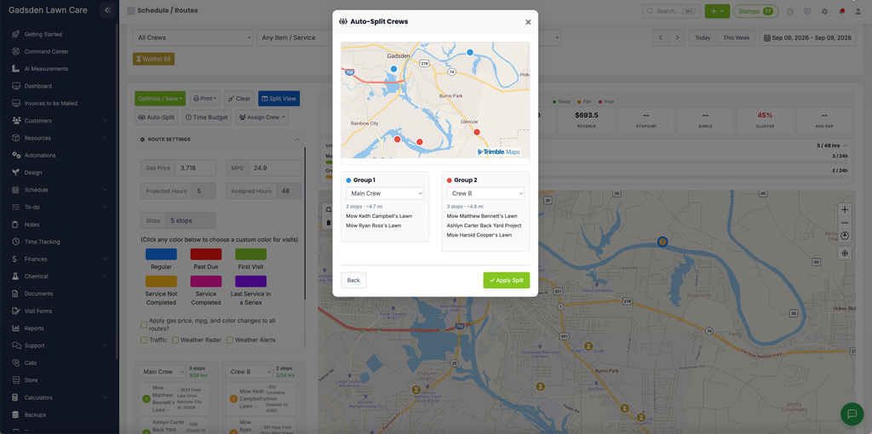Image resolution: width=872 pixels, height=434 pixels.
Task: Click the Back button in dialog
Action: pyautogui.click(x=353, y=280)
